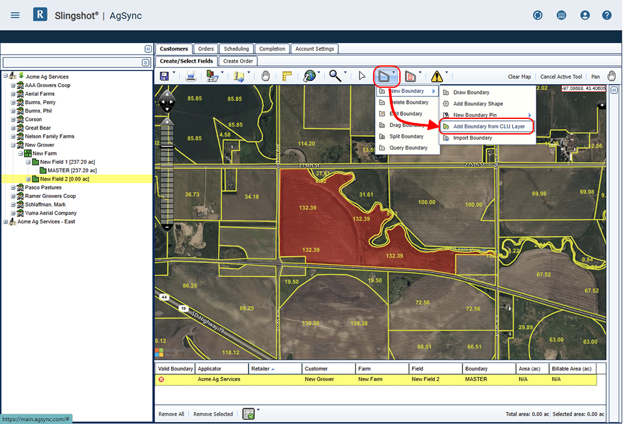Screen dimensions: 623x424
Task: Select the pan hand tool in toolbar
Action: coord(265,76)
